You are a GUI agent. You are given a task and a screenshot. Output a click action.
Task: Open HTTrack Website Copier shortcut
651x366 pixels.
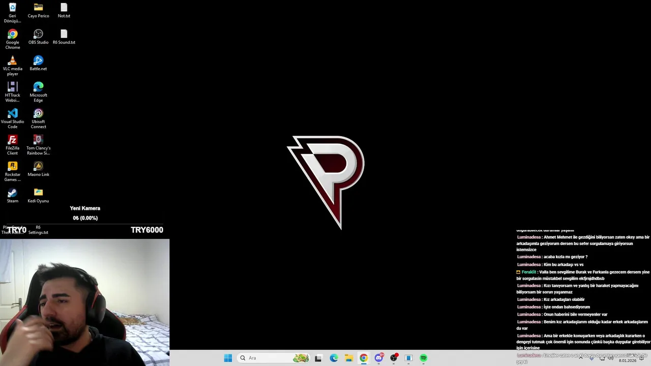click(12, 92)
